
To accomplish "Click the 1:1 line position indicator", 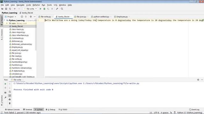I will coord(151,113).
